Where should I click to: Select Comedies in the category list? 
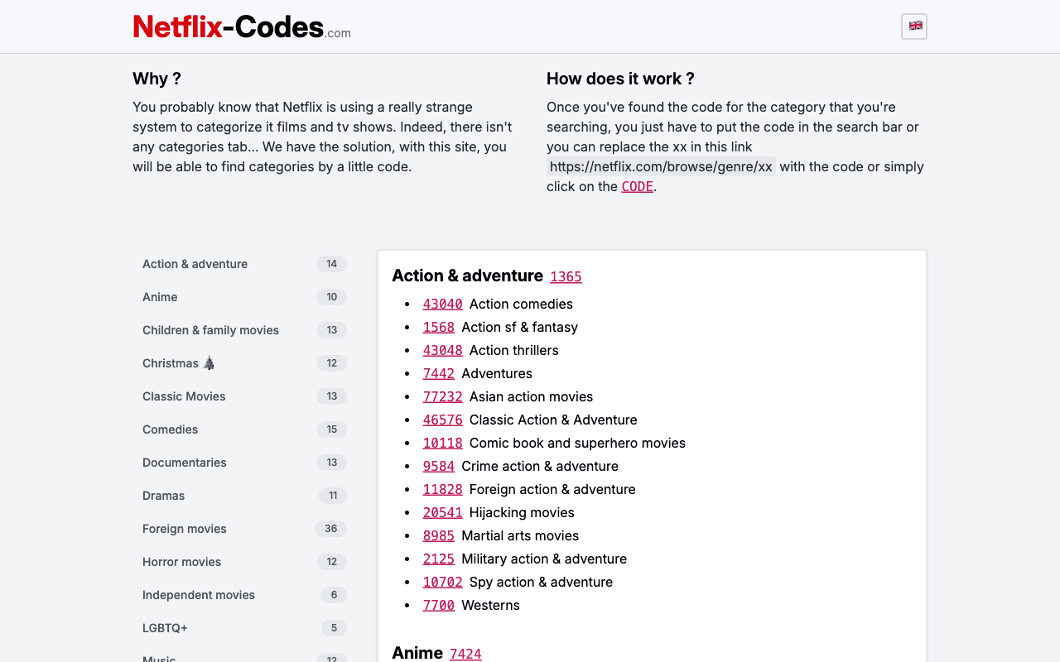click(x=244, y=429)
